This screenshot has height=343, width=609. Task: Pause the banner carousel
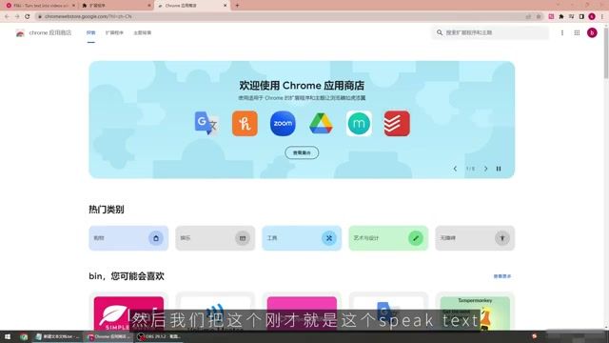499,169
